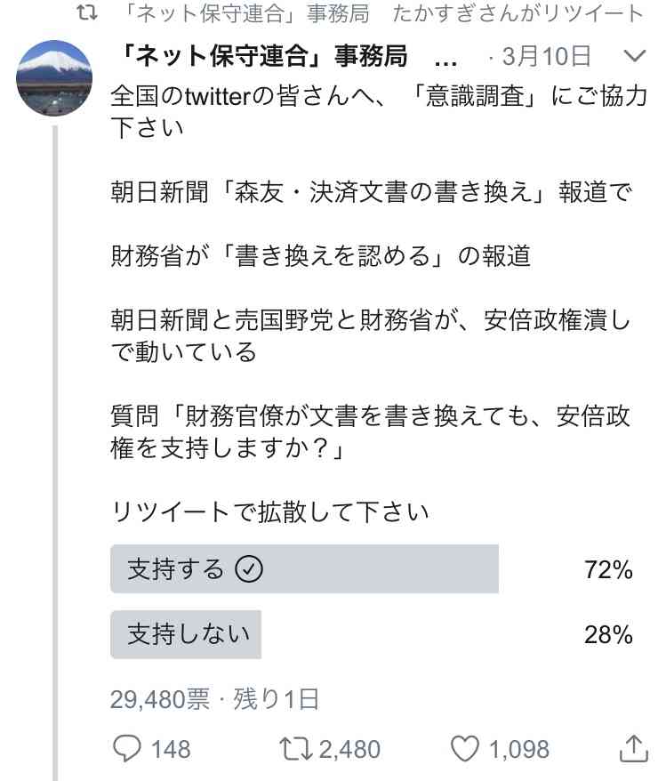Screen dimensions: 666x781
Task: Click the checkmark next to 支持する
Action: [249, 568]
